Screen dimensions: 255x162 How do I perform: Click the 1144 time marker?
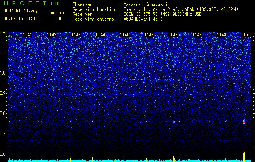tap(101, 35)
